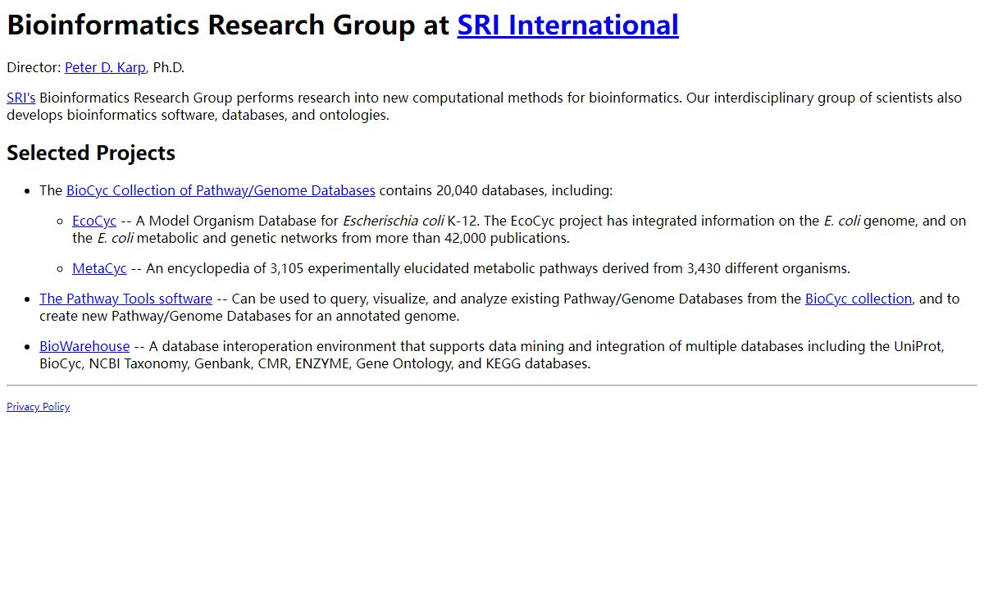
Task: Open the Privacy Policy link
Action: tap(38, 407)
